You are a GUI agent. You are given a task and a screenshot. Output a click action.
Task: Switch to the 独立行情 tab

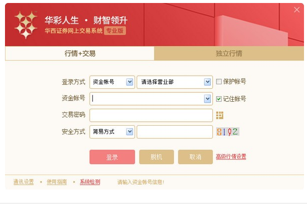[x=229, y=53]
